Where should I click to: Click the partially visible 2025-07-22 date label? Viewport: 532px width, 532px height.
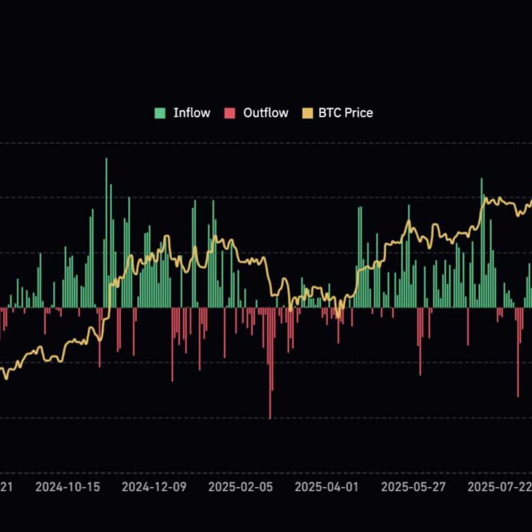coord(500,487)
